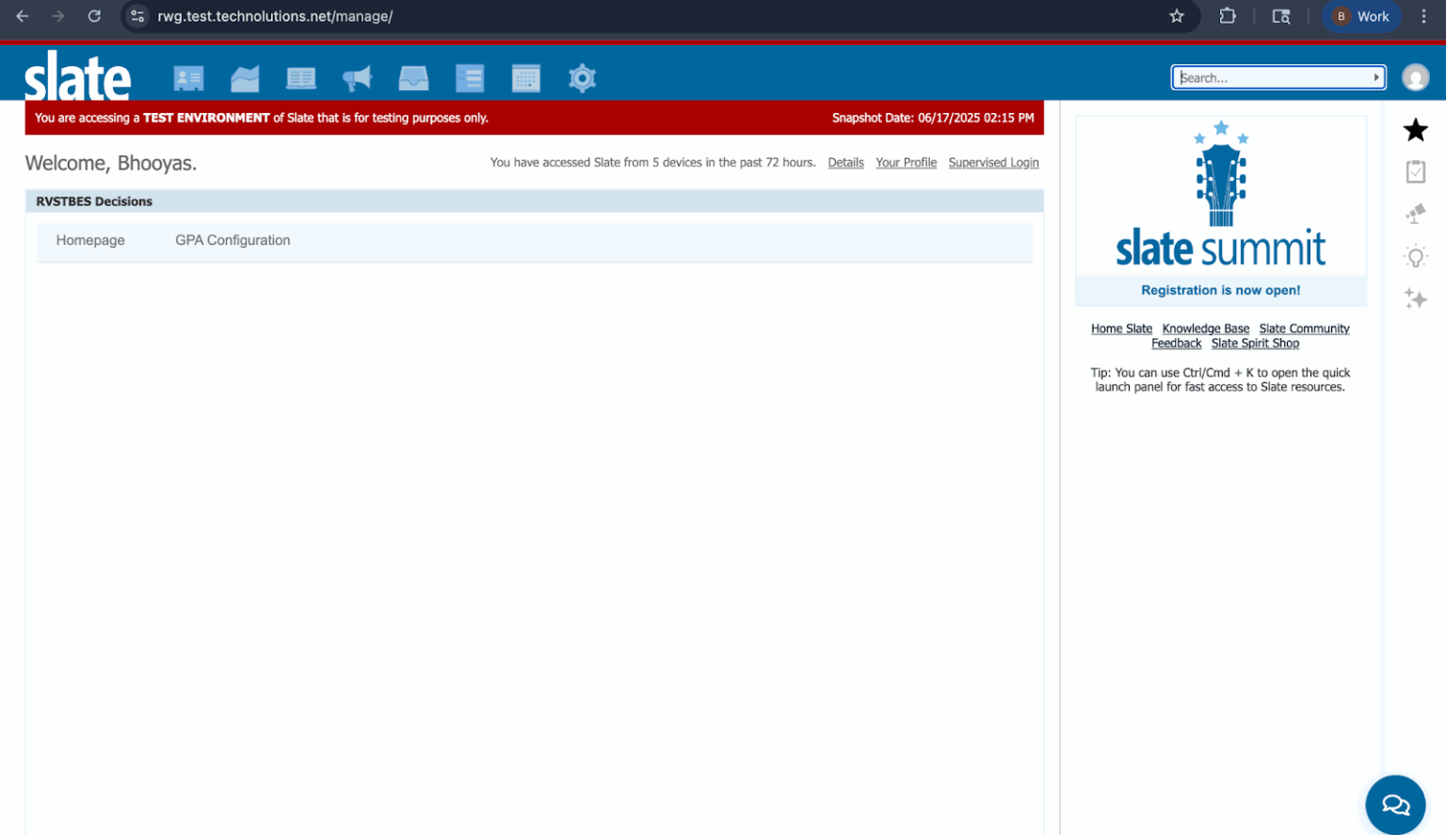Viewport: 1446px width, 835px height.
Task: Click the Deliver megaphone icon
Action: point(357,77)
